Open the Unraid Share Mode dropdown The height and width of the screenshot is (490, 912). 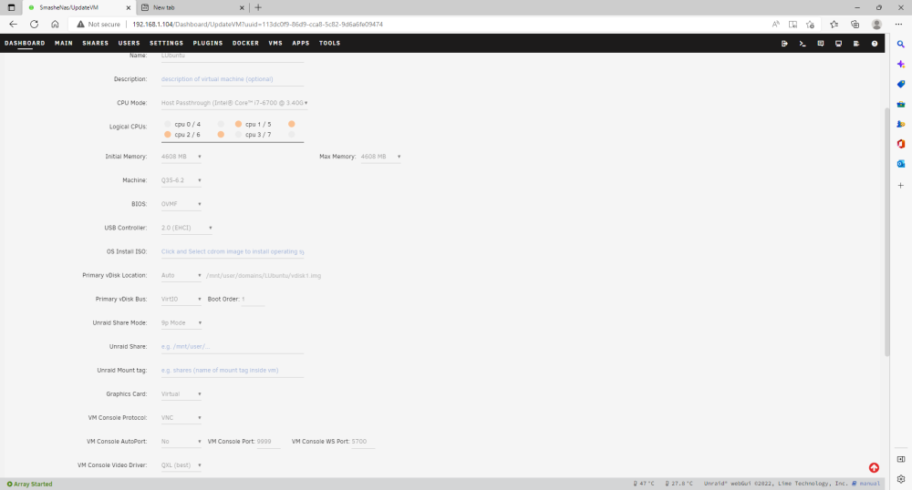pos(181,323)
